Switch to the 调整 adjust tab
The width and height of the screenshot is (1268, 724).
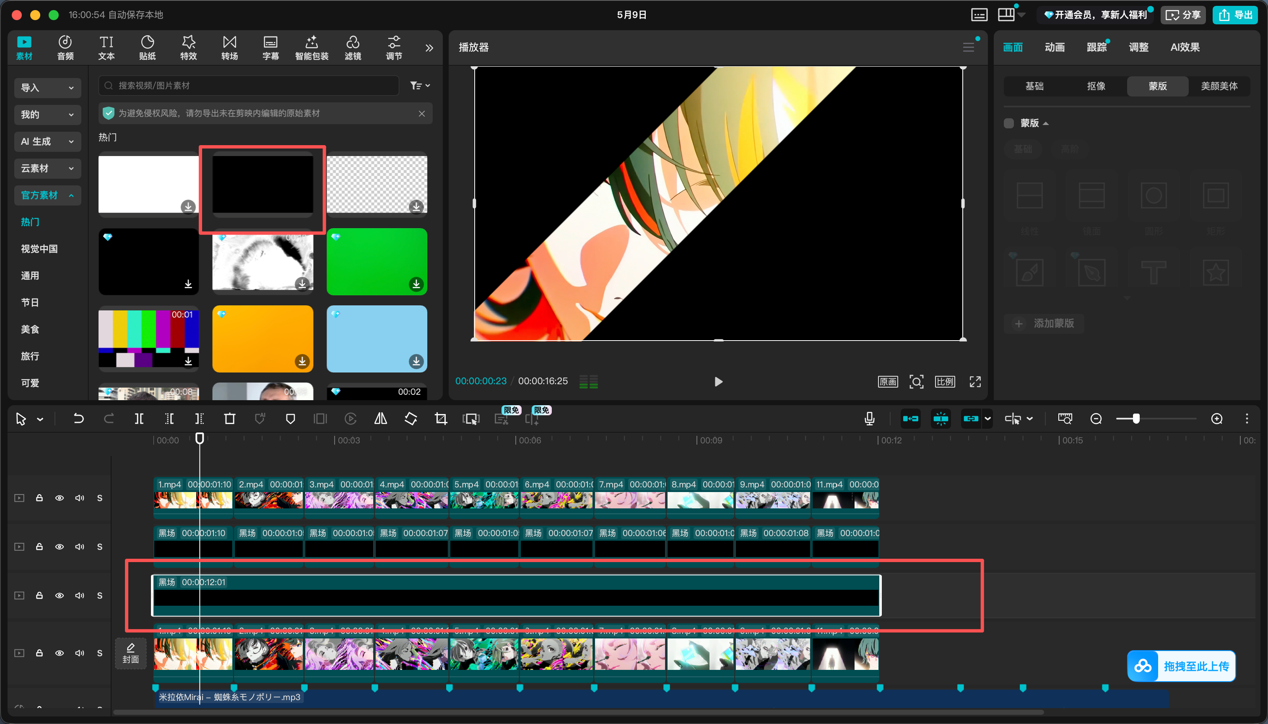pyautogui.click(x=1138, y=47)
